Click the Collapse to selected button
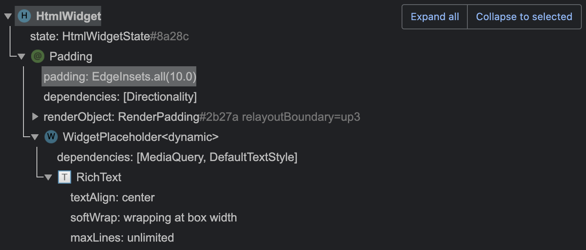The width and height of the screenshot is (586, 250). coord(524,17)
